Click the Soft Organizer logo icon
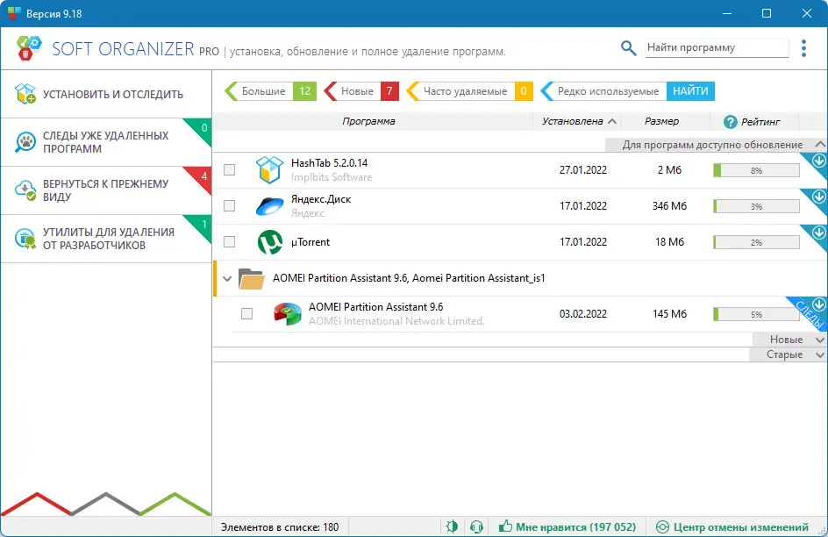 pos(29,48)
